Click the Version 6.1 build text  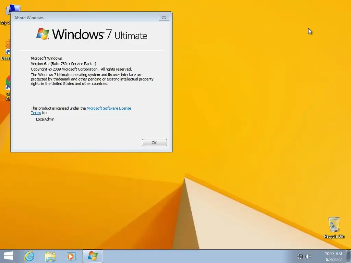[x=63, y=64]
